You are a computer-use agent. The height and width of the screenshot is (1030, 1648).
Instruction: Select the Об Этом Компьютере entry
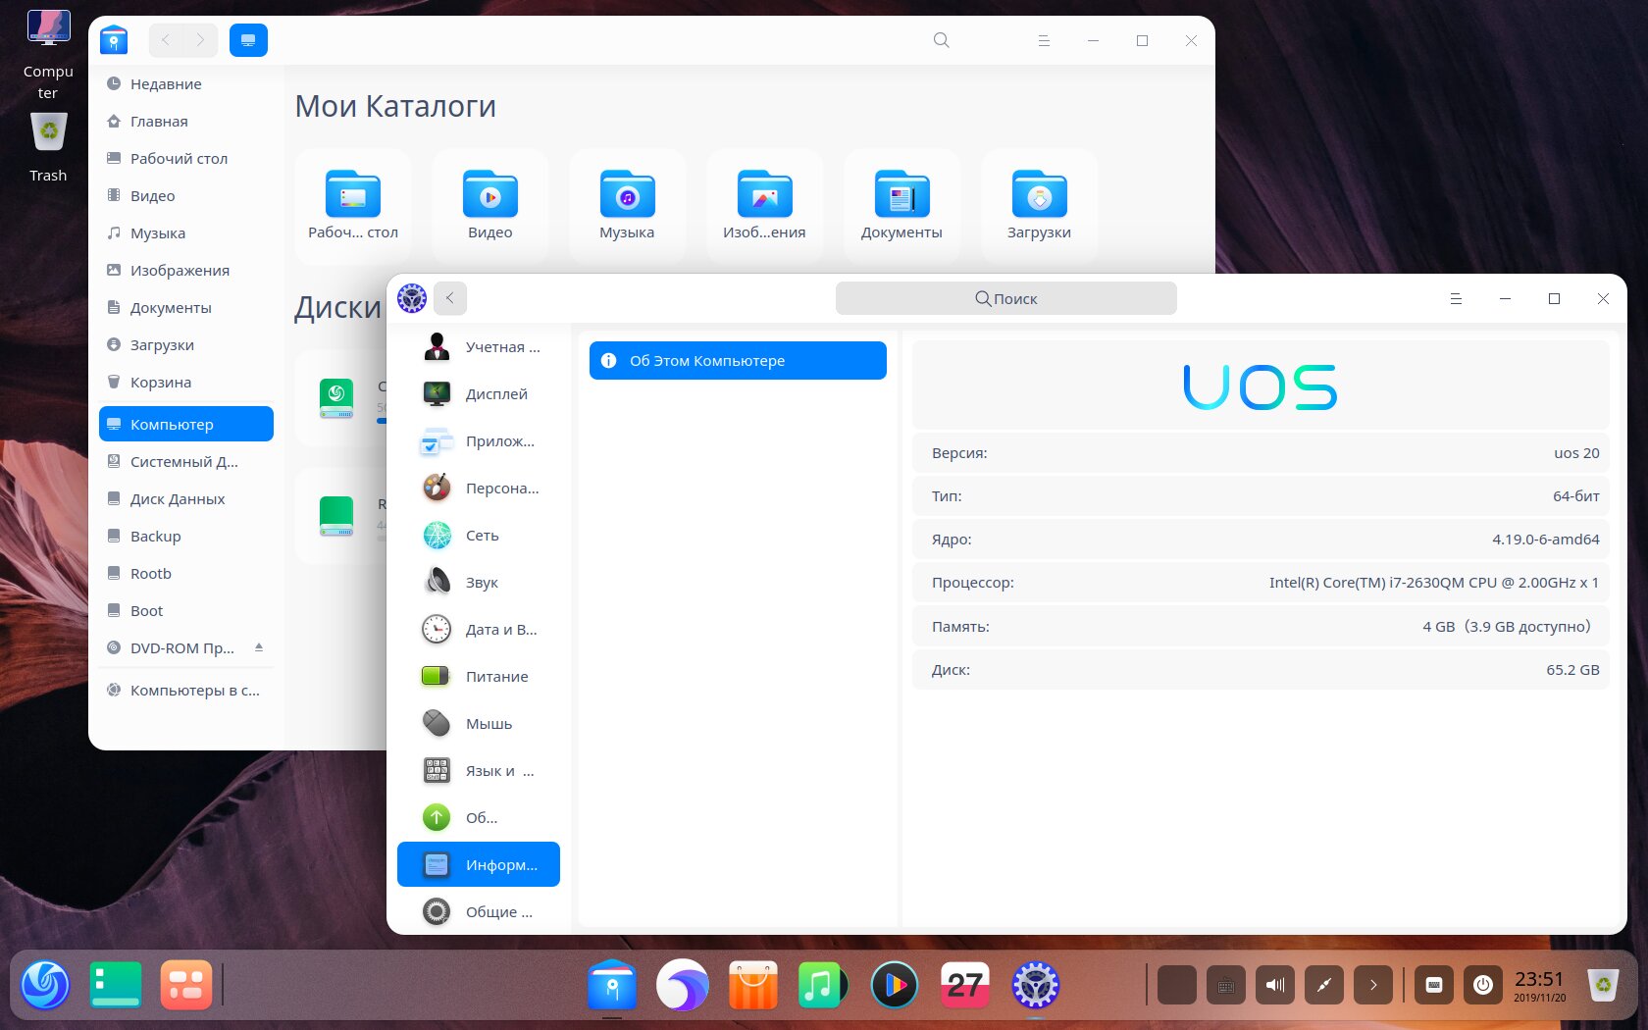point(738,360)
